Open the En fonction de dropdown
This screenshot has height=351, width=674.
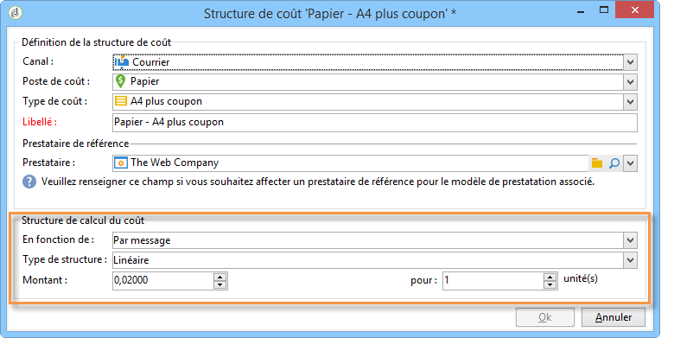[630, 240]
